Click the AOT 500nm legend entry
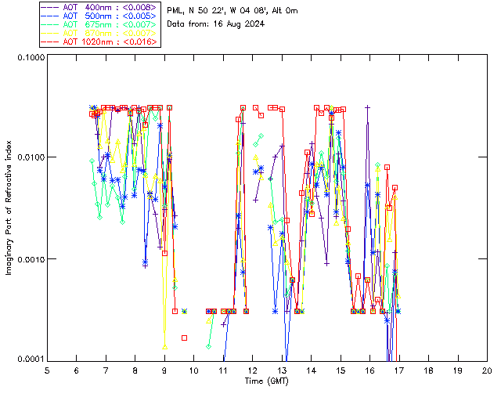The width and height of the screenshot is (501, 401). point(100,16)
